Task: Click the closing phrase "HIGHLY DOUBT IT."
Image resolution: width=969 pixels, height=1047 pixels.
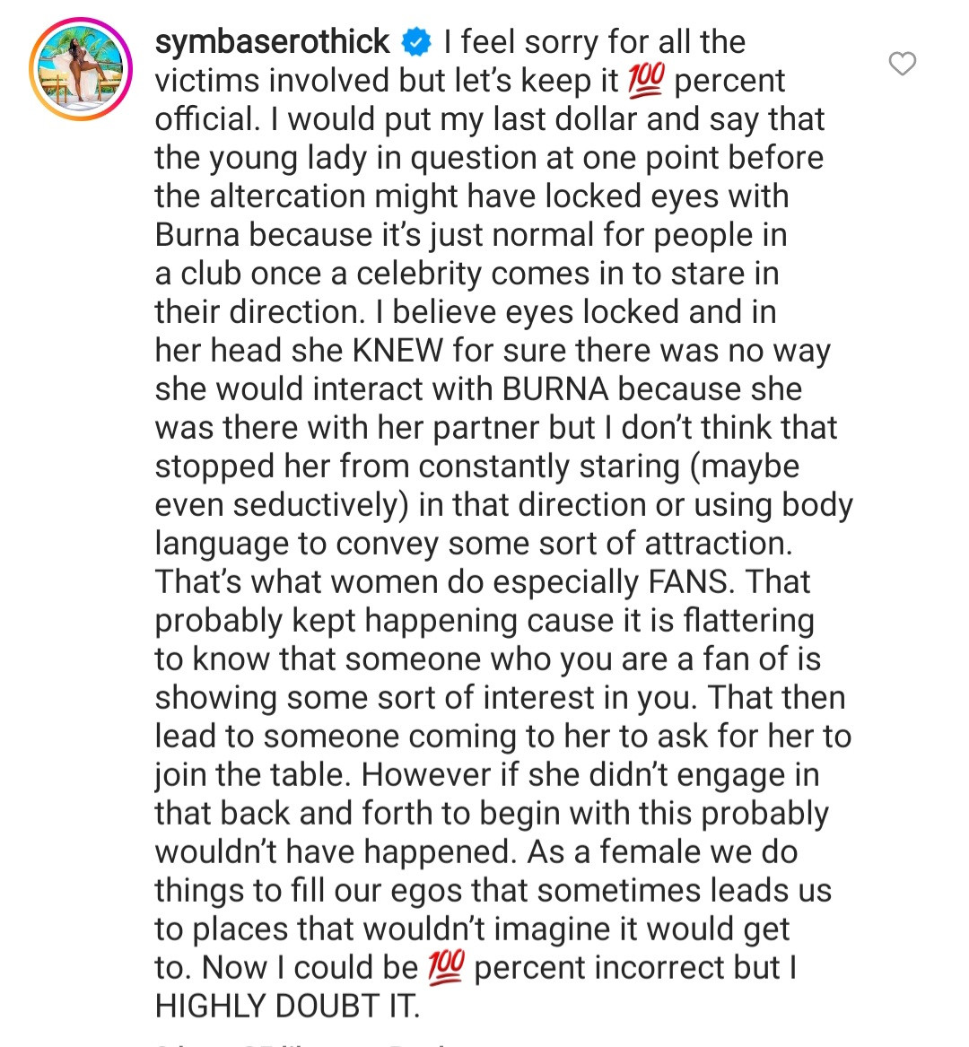Action: tap(287, 1007)
